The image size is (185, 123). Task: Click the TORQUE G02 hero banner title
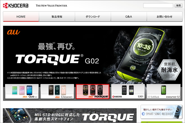click(57, 59)
